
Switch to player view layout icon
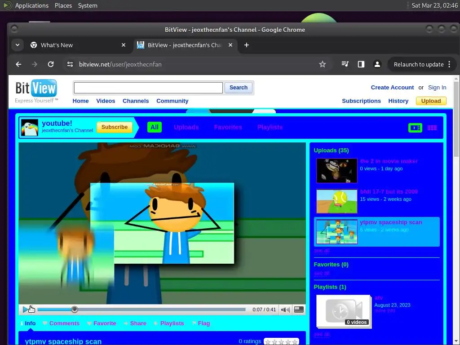click(415, 128)
